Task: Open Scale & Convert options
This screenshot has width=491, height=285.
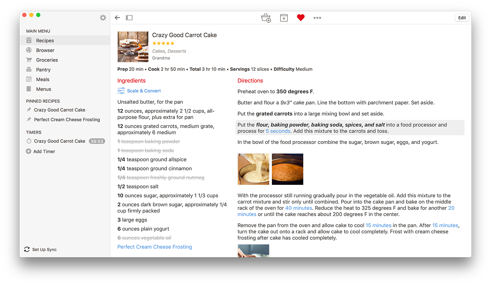Action: pyautogui.click(x=139, y=91)
